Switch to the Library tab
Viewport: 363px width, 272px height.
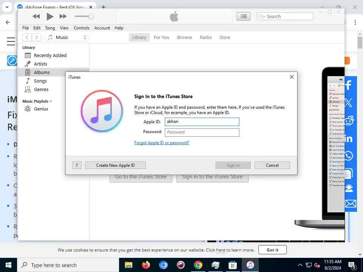click(139, 38)
